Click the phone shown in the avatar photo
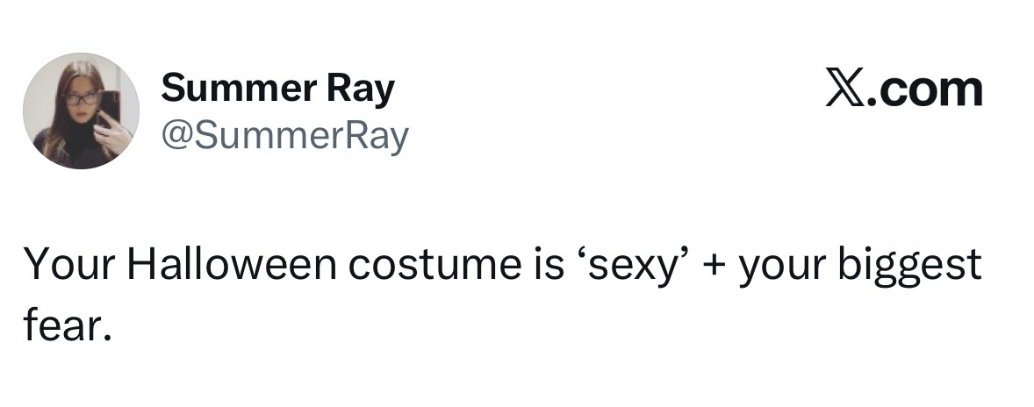 [110, 106]
